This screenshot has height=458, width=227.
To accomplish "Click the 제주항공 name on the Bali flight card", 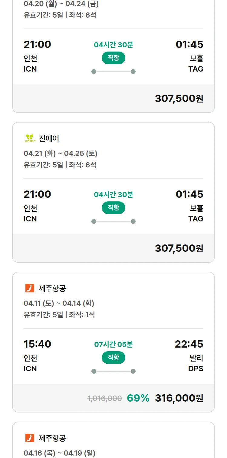I will click(x=52, y=288).
